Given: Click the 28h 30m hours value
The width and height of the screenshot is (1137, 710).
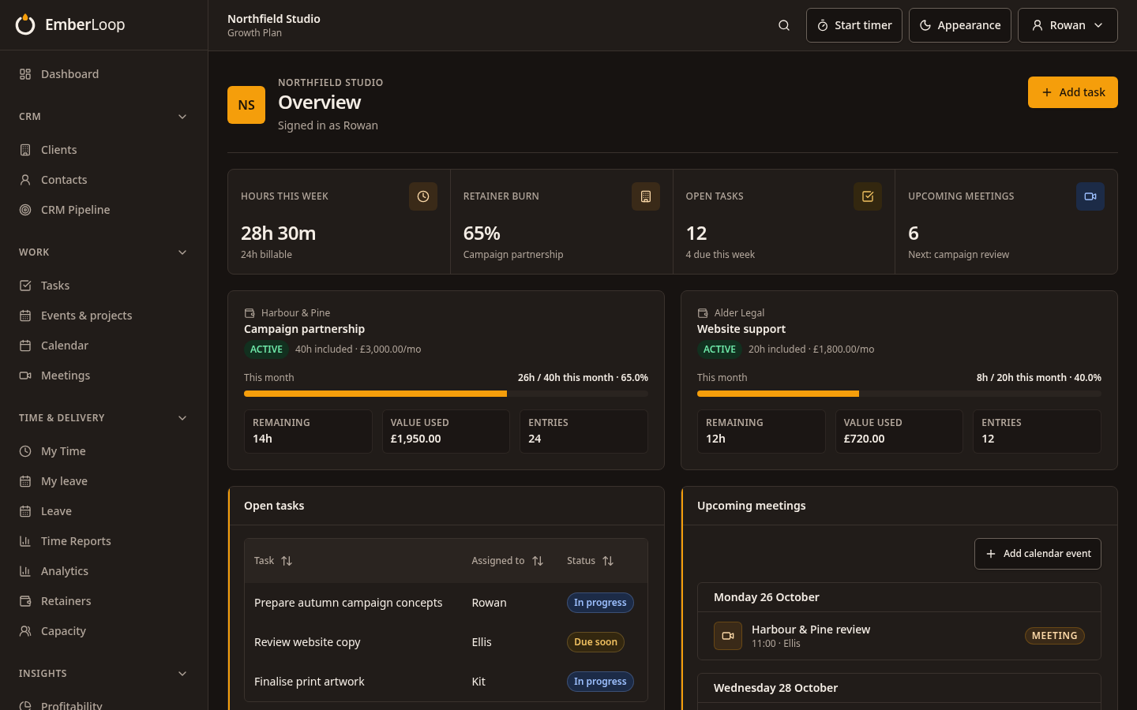Looking at the screenshot, I should 279,234.
